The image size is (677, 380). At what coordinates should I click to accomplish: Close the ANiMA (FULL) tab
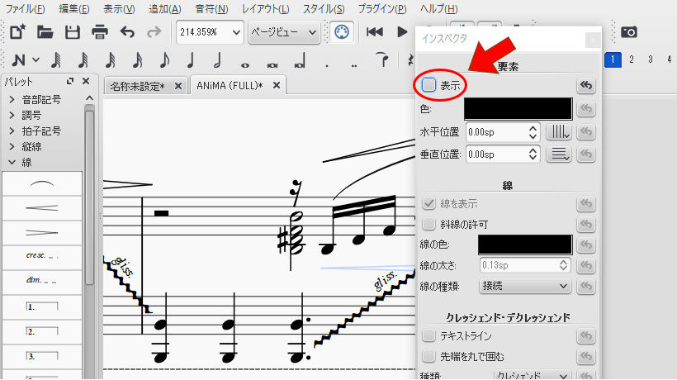[x=277, y=86]
